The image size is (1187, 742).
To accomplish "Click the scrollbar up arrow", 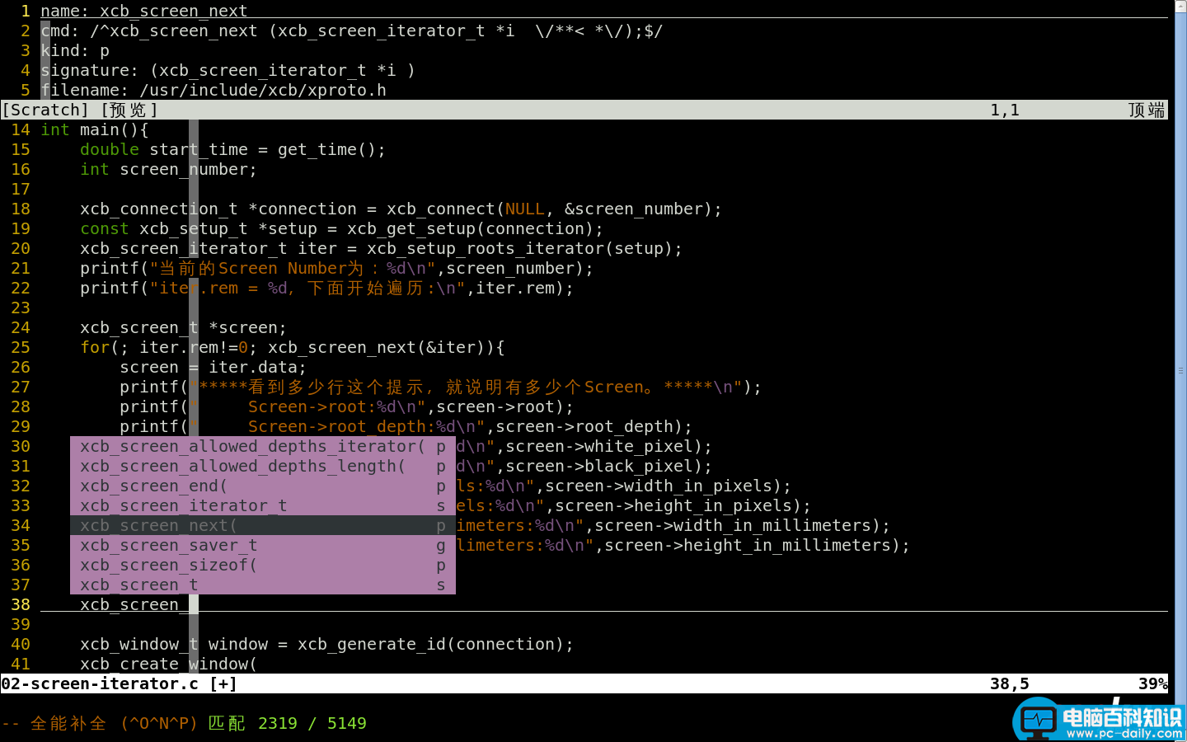I will 1180,7.
